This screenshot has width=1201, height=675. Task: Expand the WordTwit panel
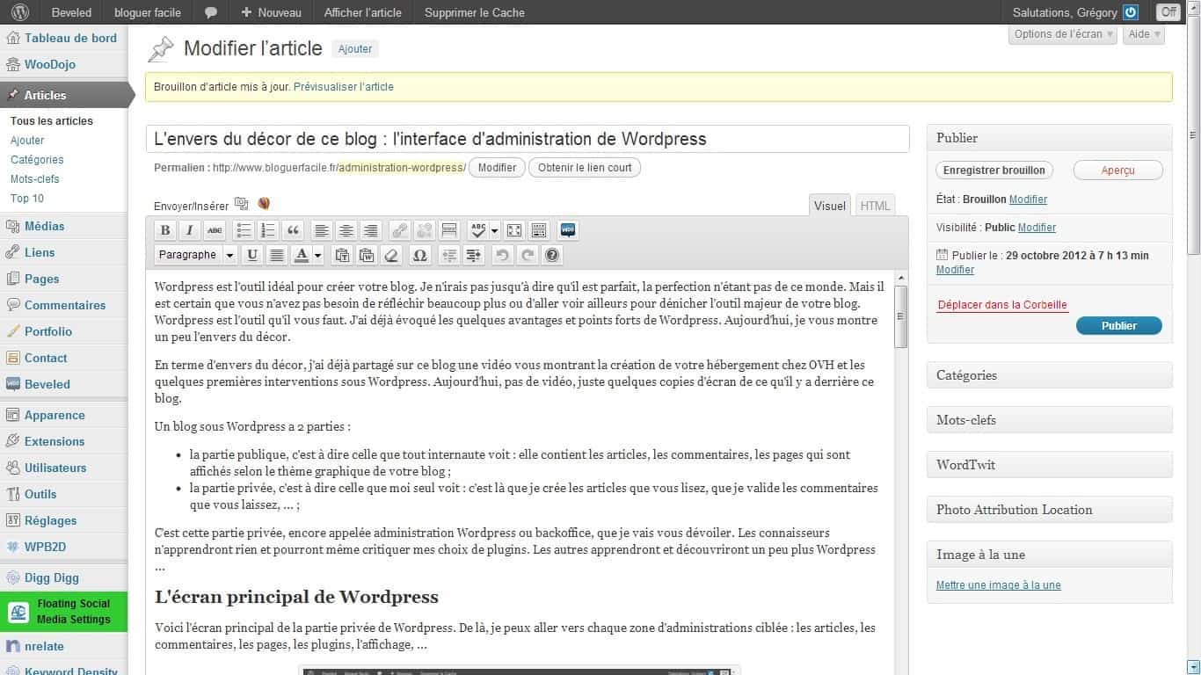pyautogui.click(x=1050, y=465)
